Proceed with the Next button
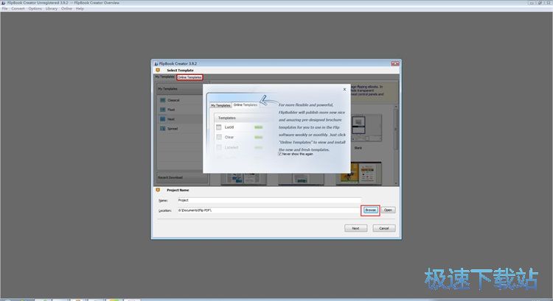This screenshot has width=553, height=301. coord(355,228)
